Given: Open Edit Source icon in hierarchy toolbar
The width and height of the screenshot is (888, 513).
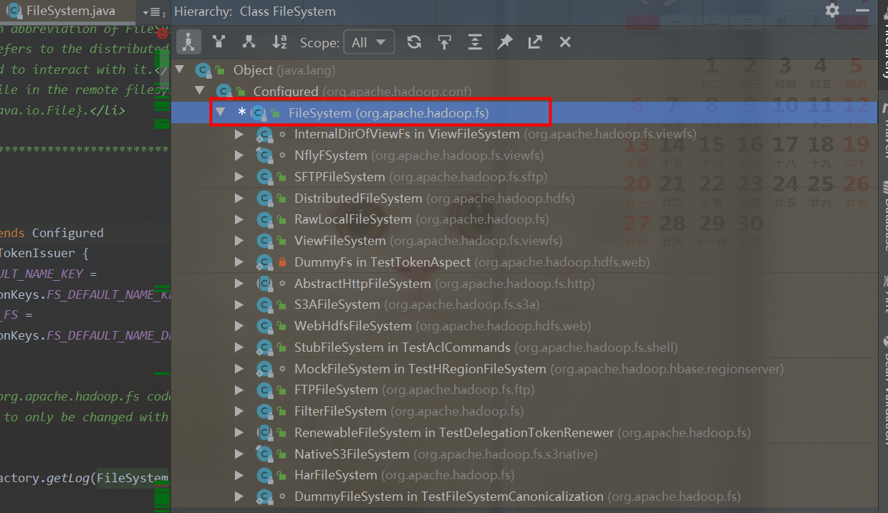Looking at the screenshot, I should [535, 42].
